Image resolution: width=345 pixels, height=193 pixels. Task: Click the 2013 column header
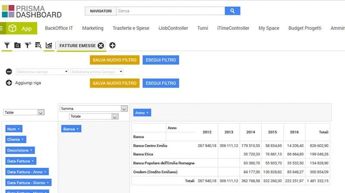[x=229, y=132]
